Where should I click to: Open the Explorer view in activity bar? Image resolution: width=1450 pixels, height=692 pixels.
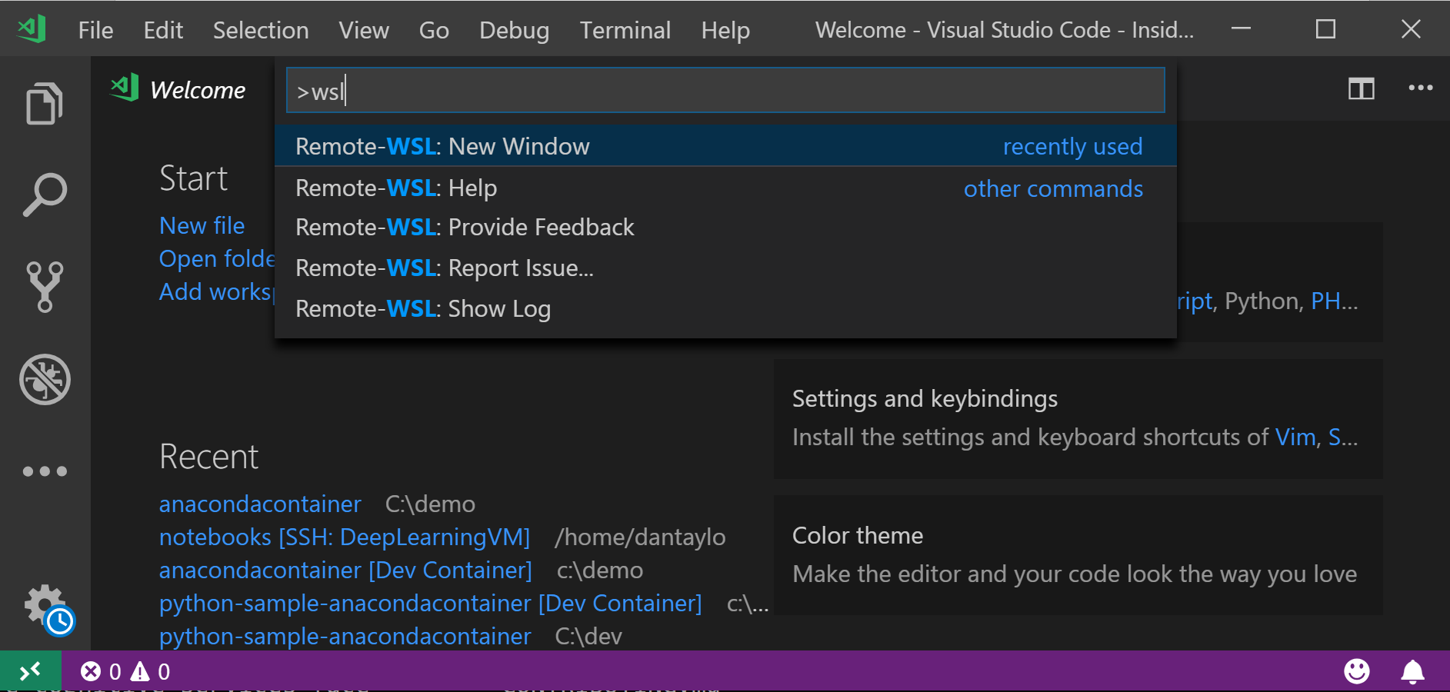pos(44,103)
